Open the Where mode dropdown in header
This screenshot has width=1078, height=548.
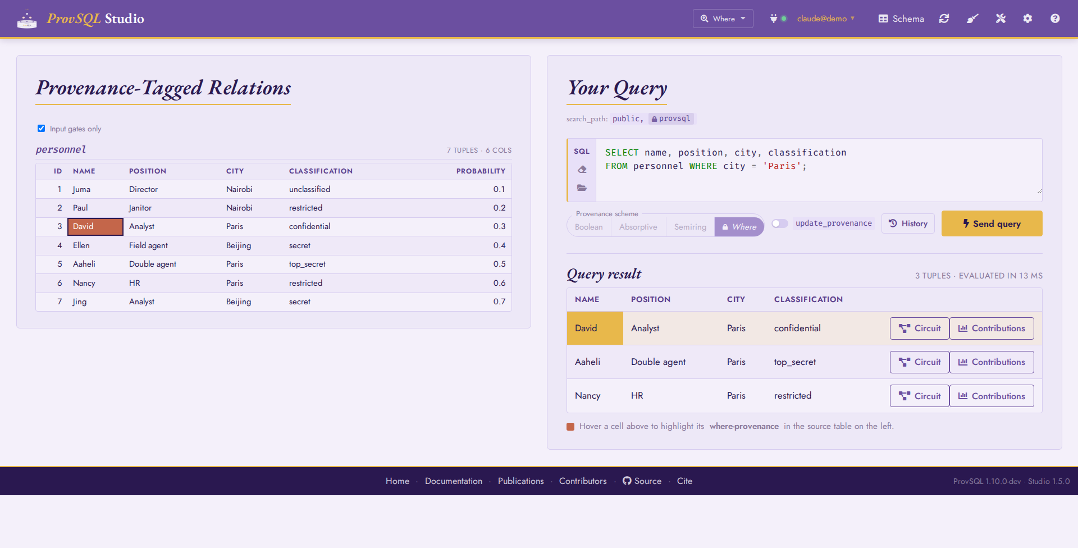pos(723,19)
